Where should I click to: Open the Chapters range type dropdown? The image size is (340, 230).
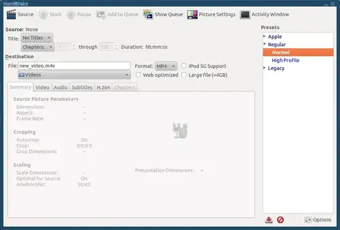pyautogui.click(x=38, y=47)
